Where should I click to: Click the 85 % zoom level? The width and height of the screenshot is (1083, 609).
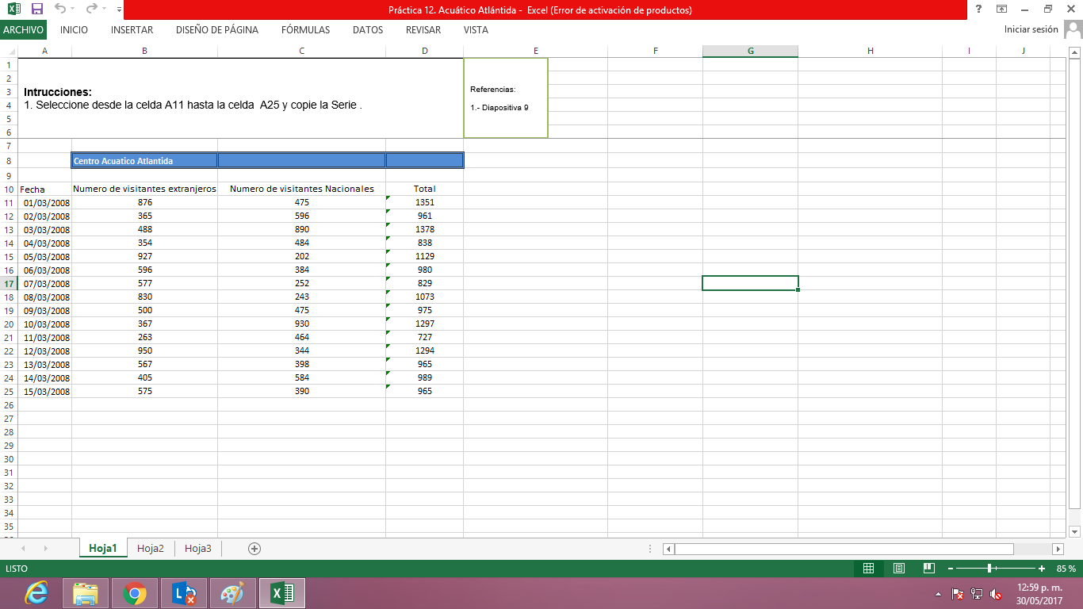(x=1066, y=569)
